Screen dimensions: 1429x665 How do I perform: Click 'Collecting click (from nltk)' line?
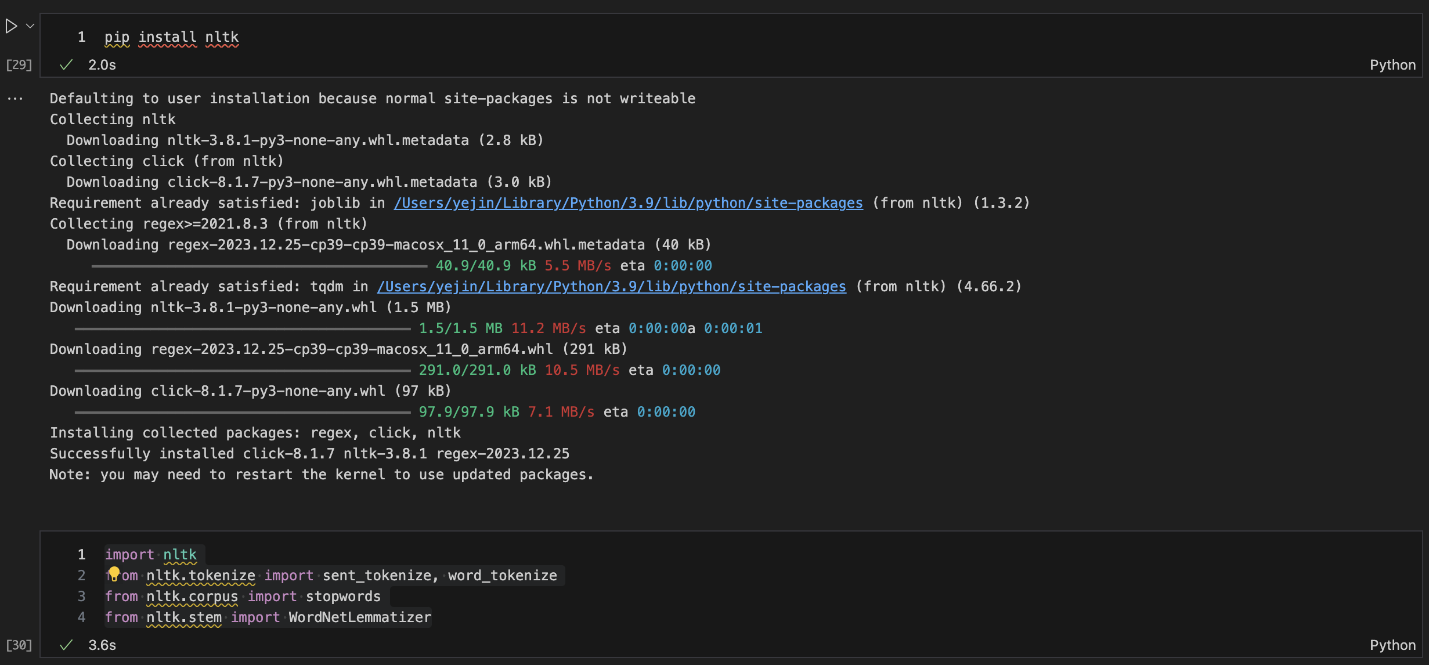[167, 161]
